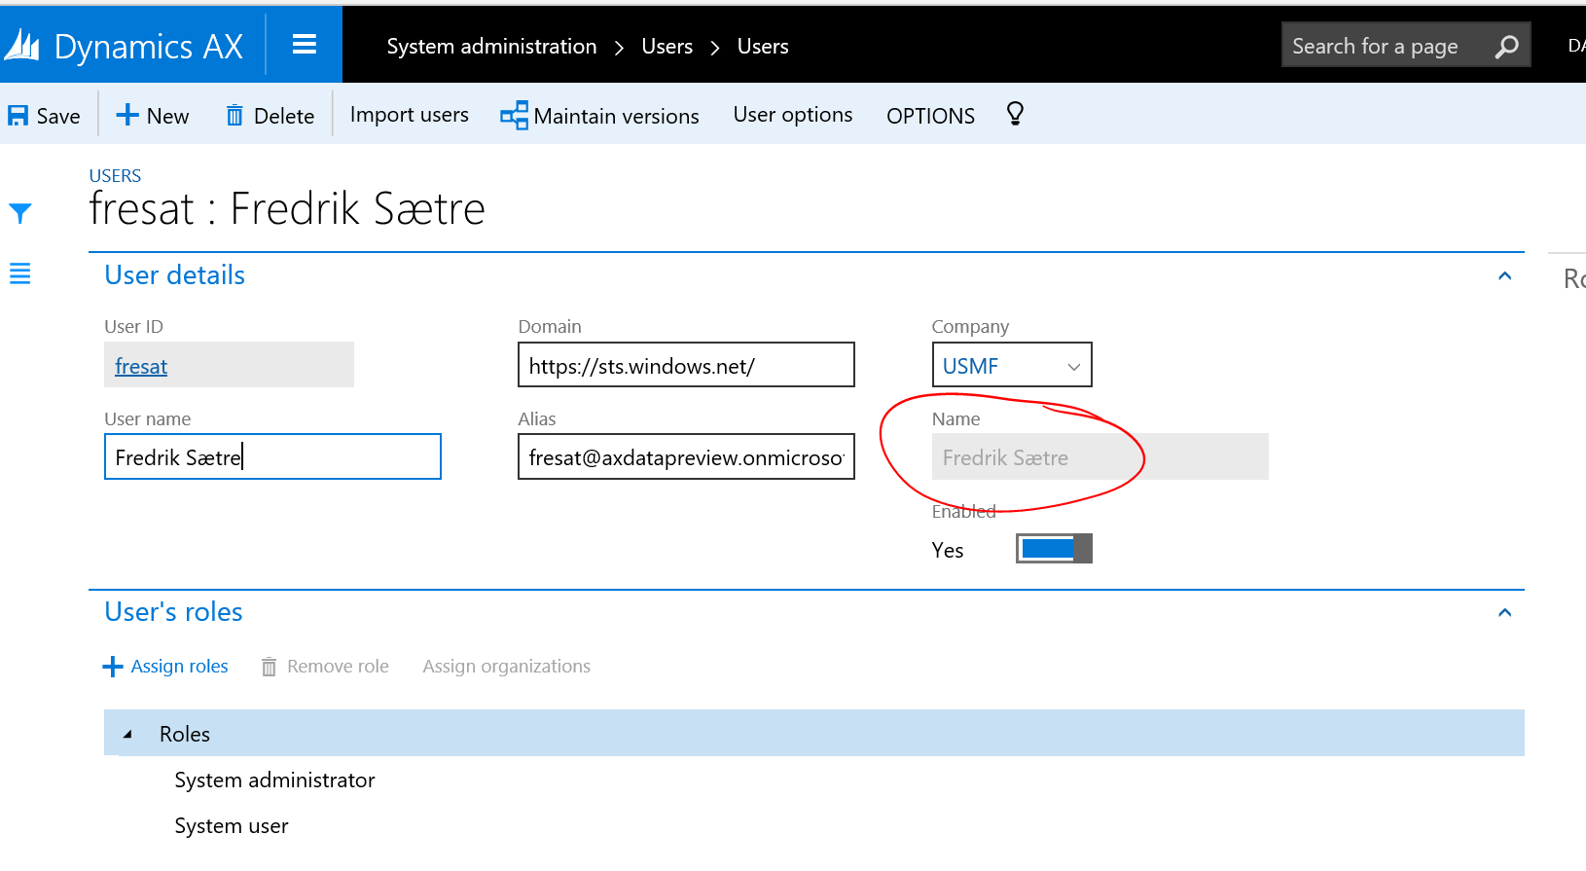Click plus icon to Assign roles
1586x871 pixels.
click(x=113, y=667)
